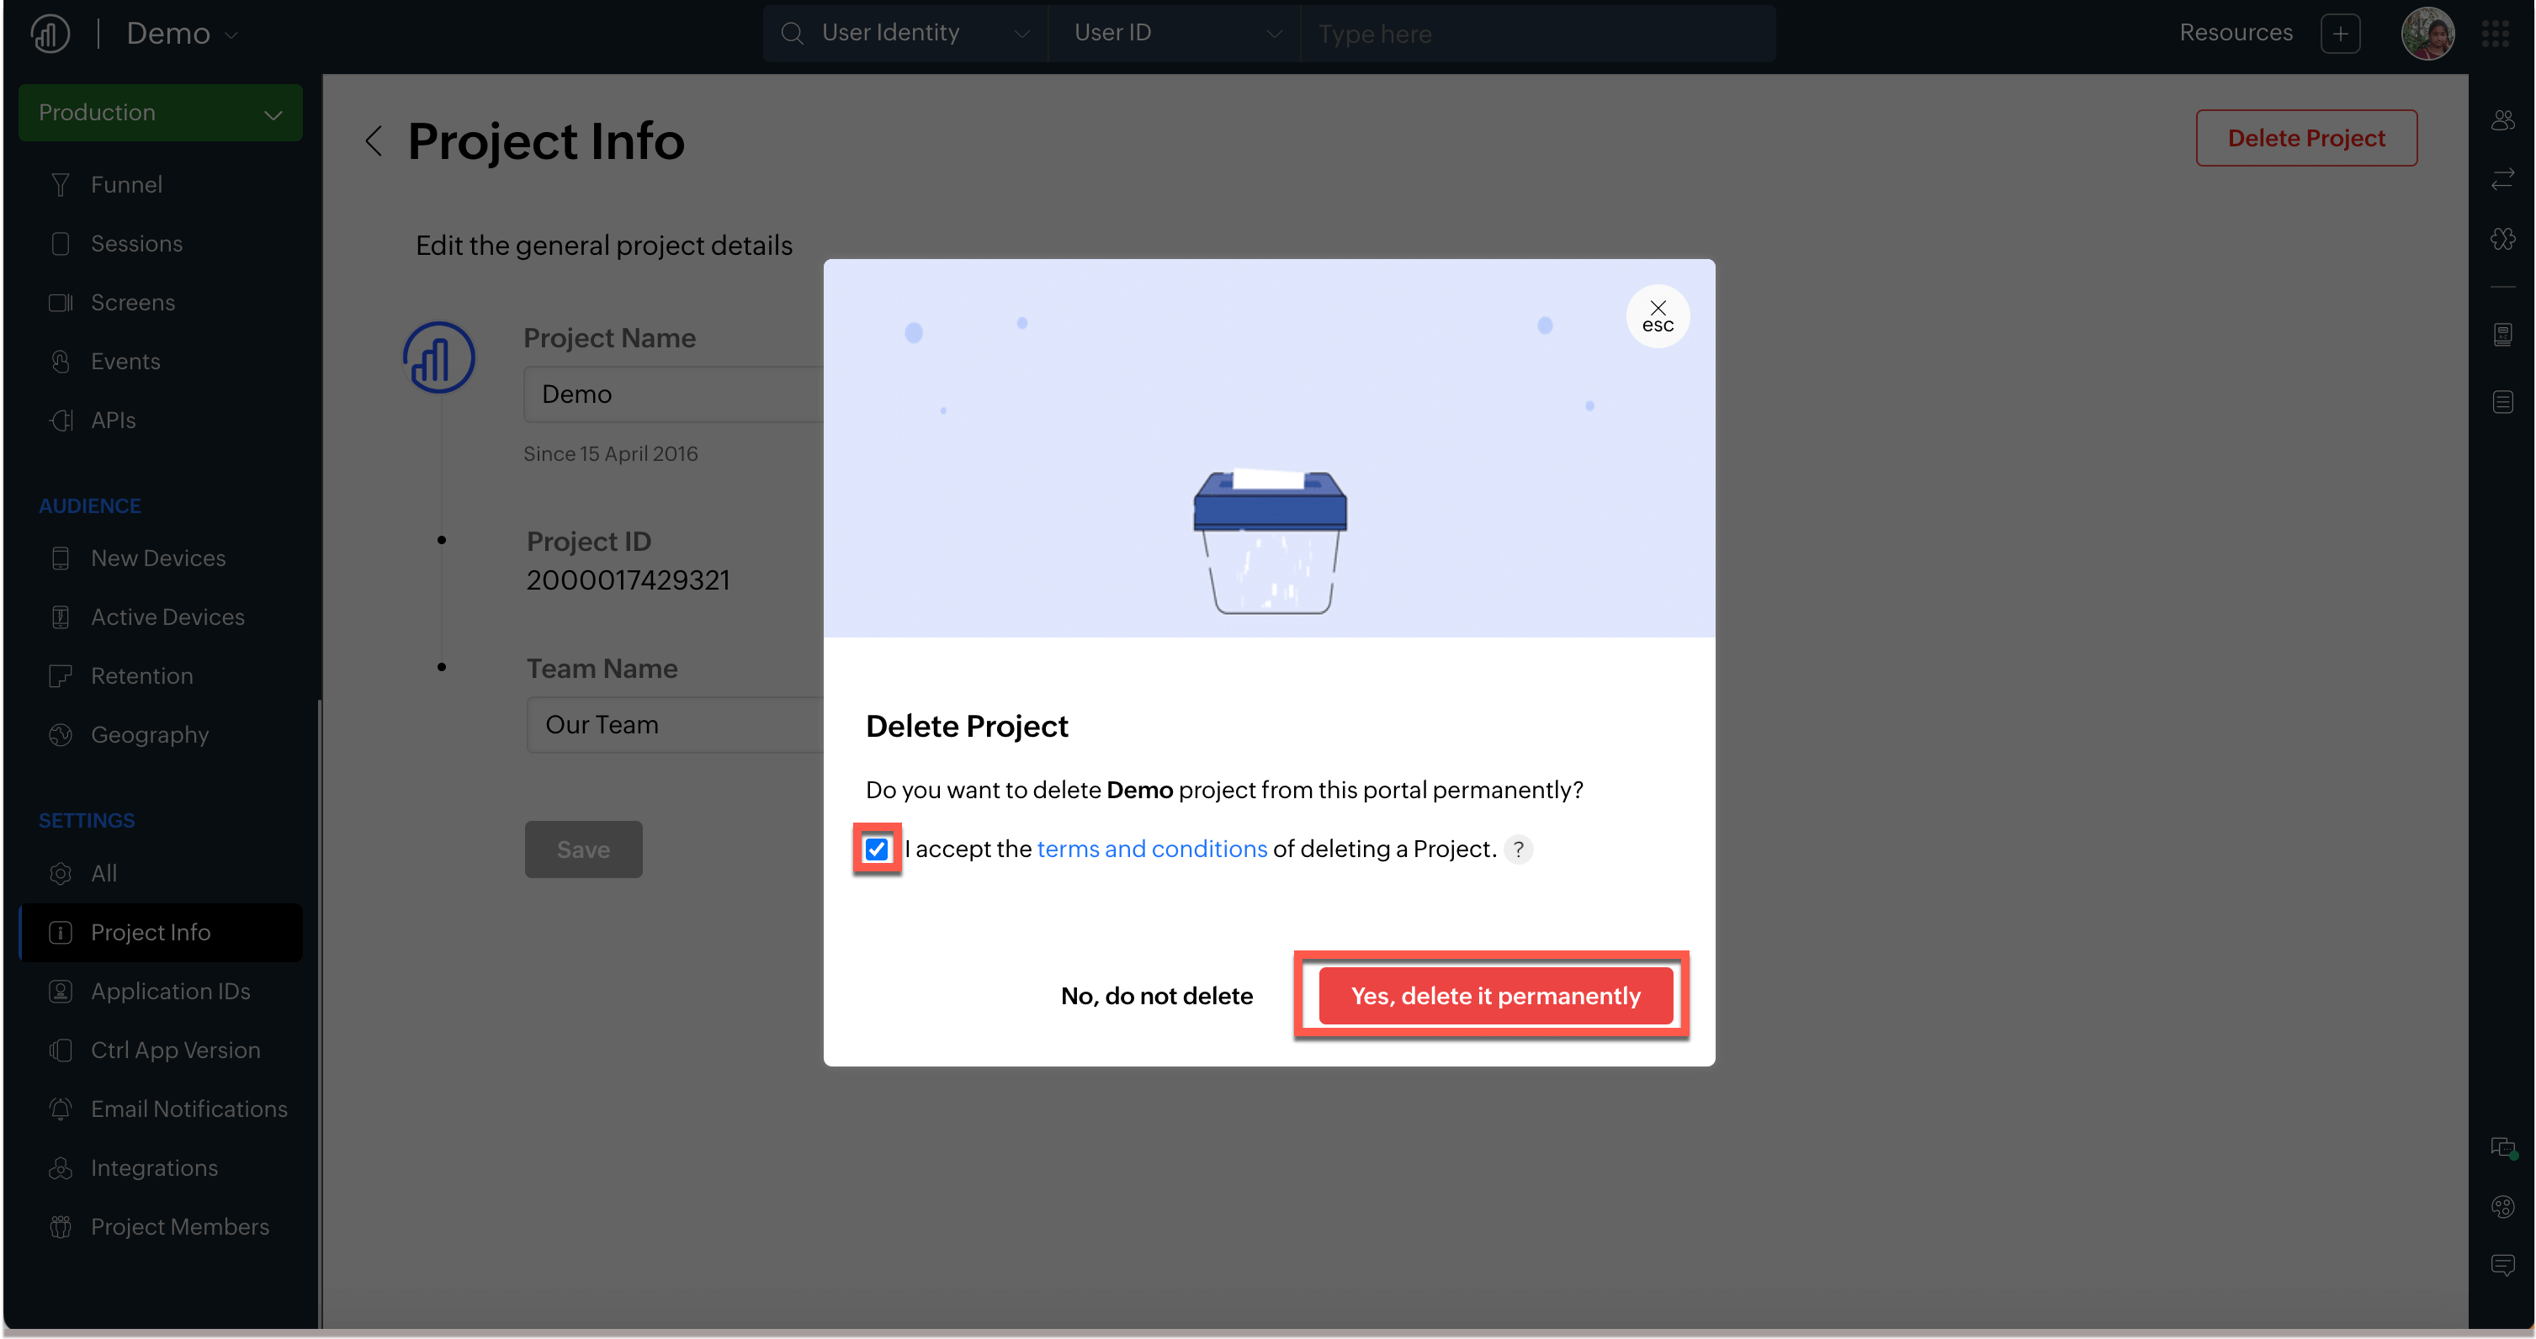Click the swap arrows icon in right sidebar
The width and height of the screenshot is (2536, 1339).
(x=2502, y=179)
